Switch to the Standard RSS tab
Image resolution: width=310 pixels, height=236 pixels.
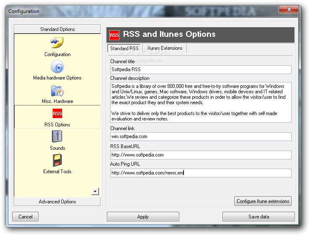pos(124,49)
